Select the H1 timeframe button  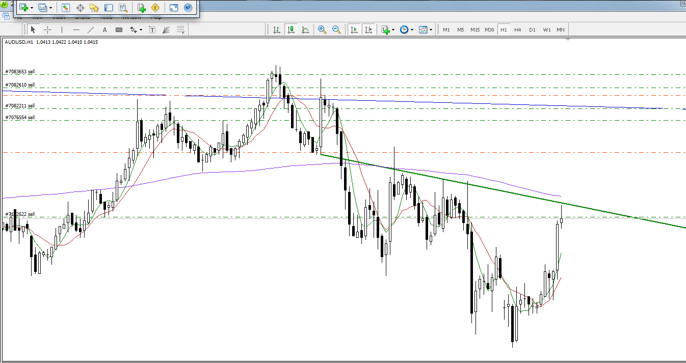point(504,30)
